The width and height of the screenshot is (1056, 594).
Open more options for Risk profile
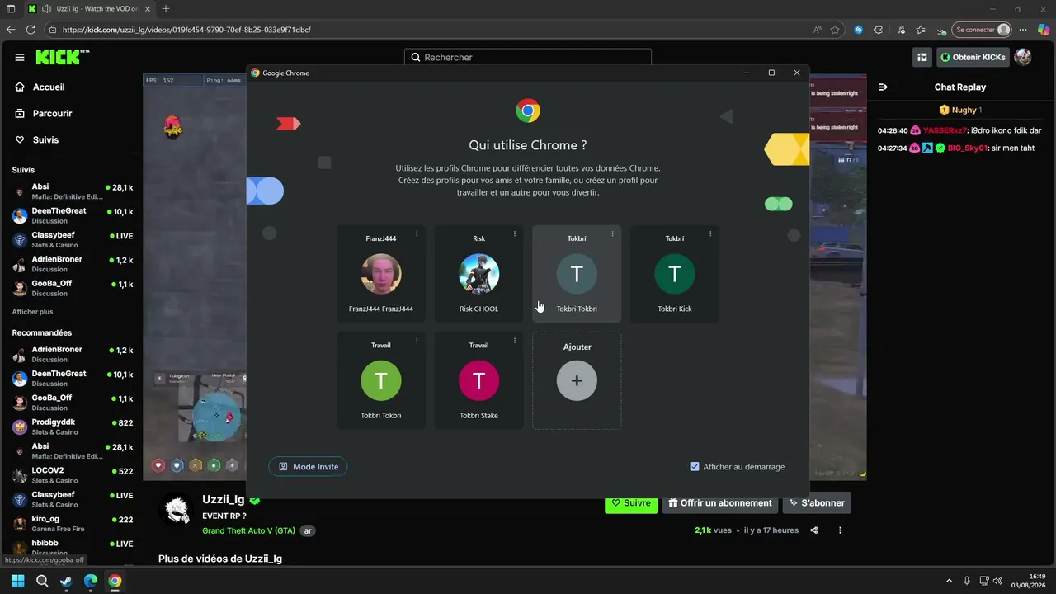click(515, 234)
